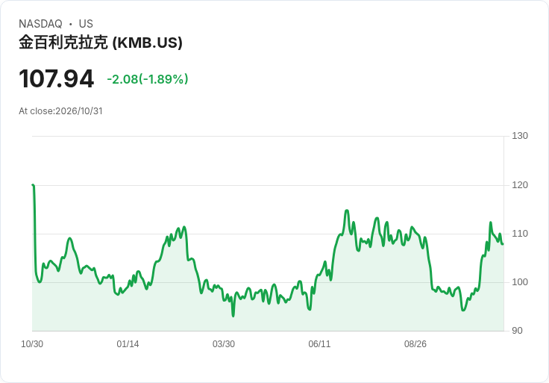Click the current price 107.94
The image size is (549, 383).
tap(57, 78)
